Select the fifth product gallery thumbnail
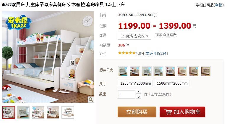The image size is (227, 124). click(x=68, y=112)
